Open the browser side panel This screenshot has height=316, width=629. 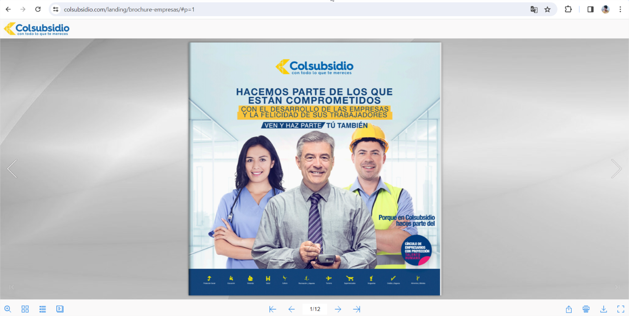(590, 9)
